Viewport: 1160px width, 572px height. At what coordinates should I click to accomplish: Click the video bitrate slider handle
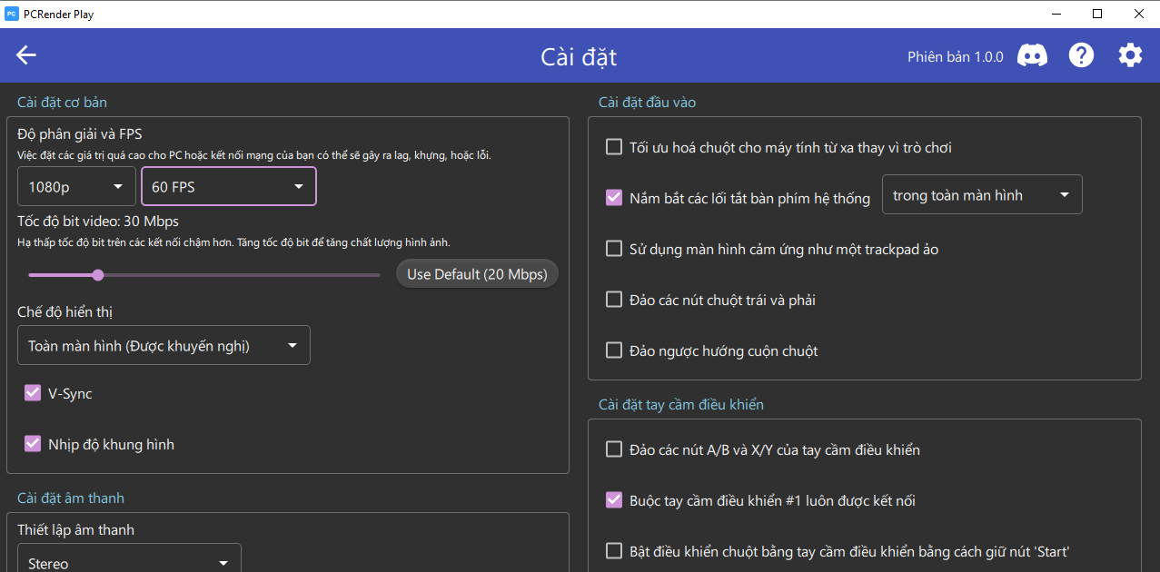point(98,275)
